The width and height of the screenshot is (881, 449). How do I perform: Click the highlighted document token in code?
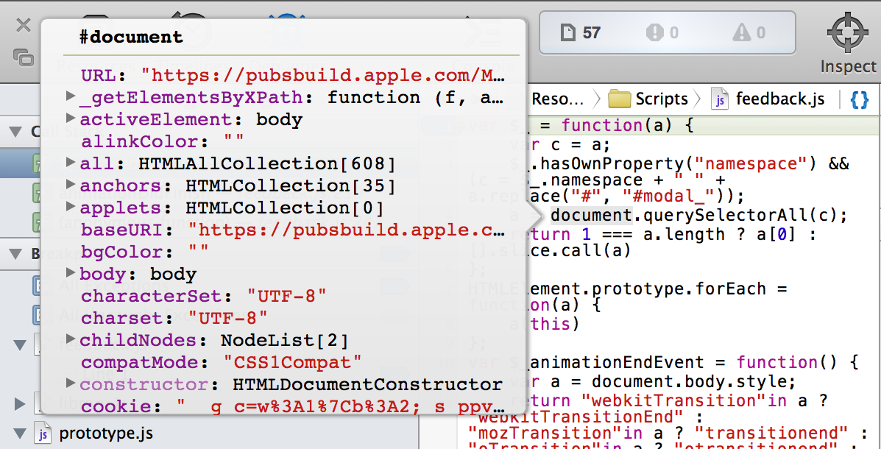pos(592,215)
